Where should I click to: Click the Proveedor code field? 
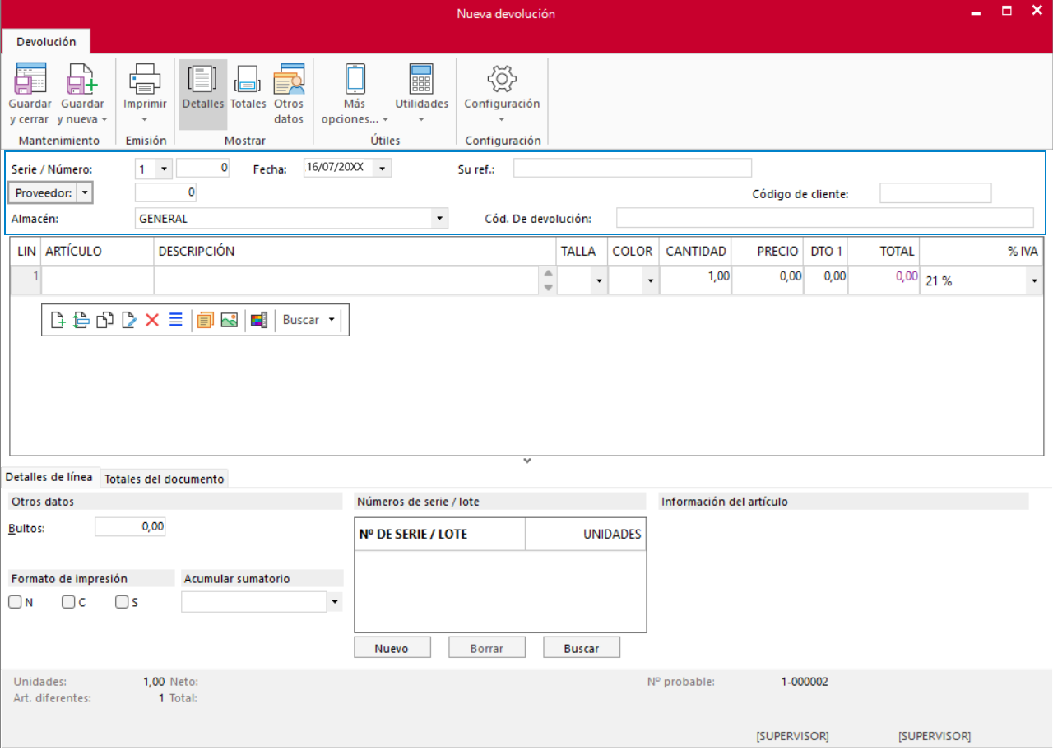165,192
